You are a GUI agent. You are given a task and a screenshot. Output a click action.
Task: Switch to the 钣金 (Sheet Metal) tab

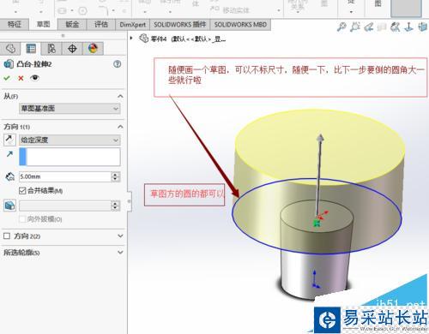(72, 25)
